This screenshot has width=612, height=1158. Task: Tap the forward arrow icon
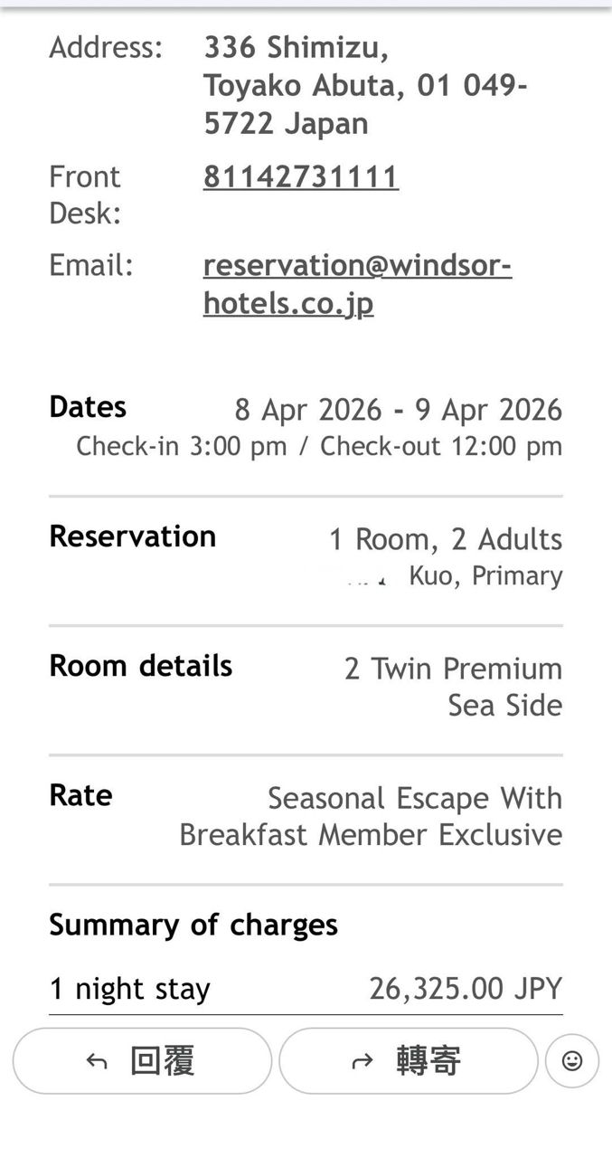(362, 1061)
